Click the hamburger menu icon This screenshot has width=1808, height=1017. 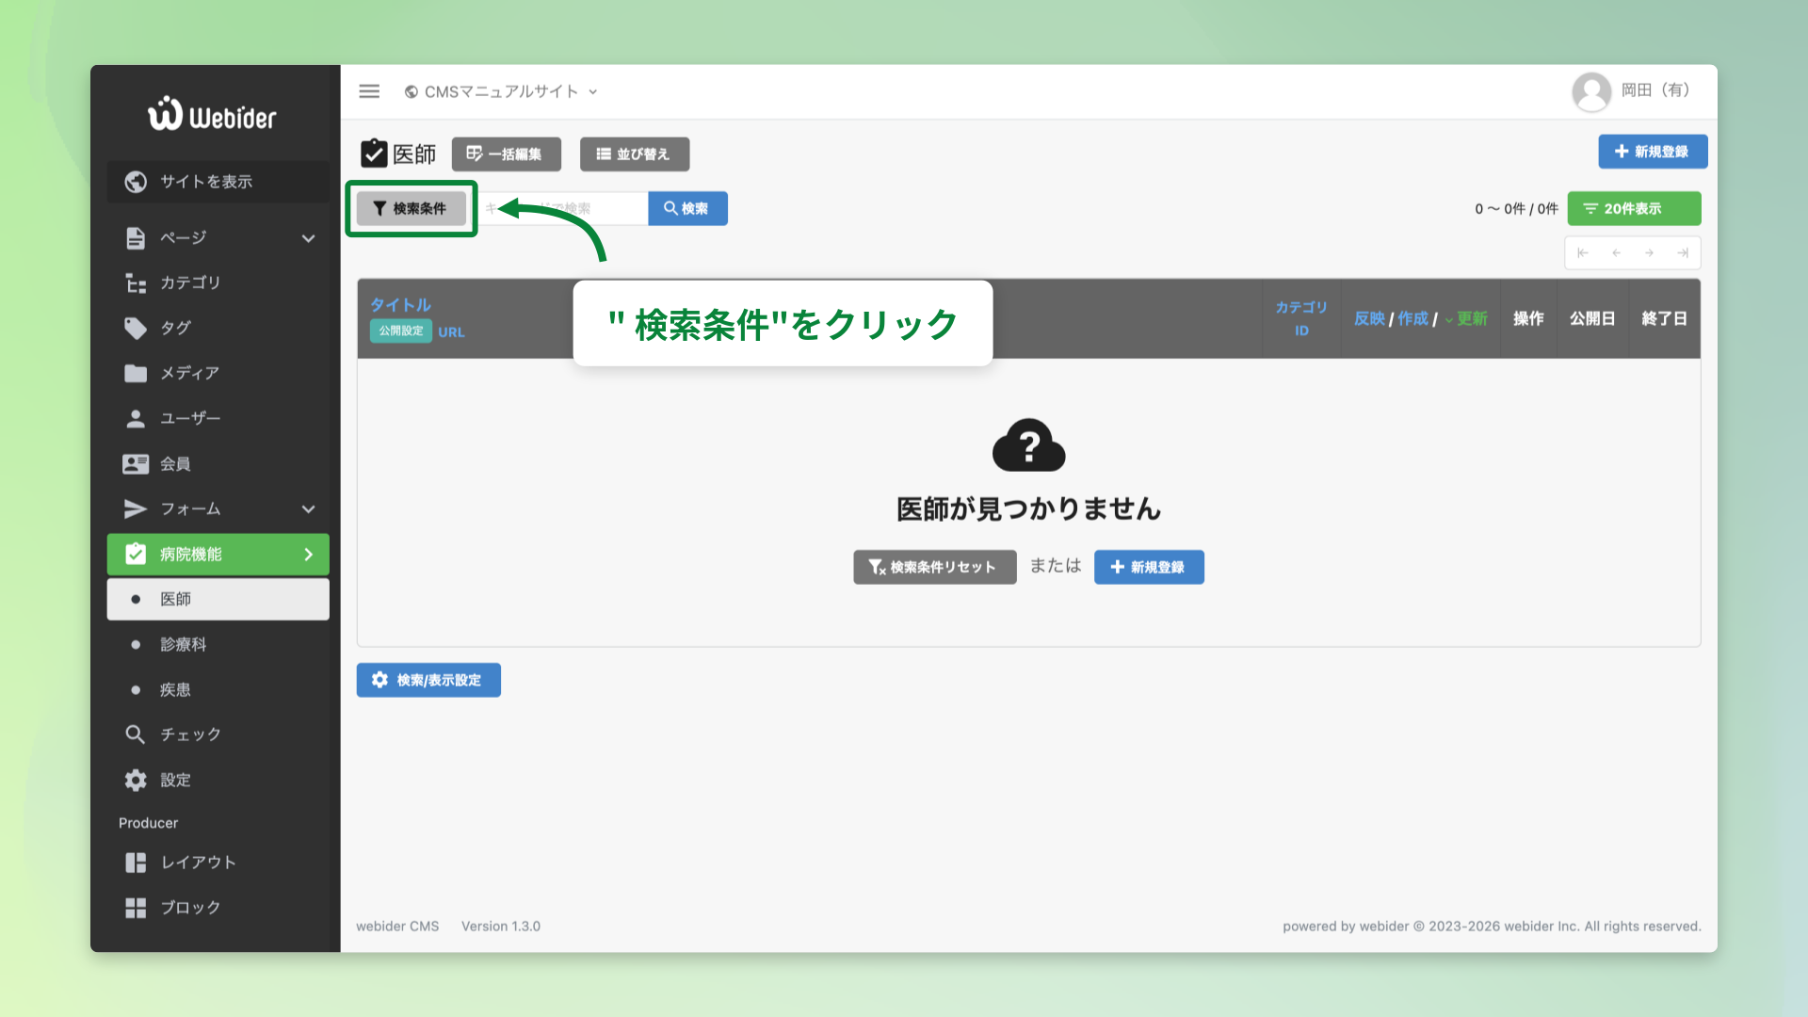coord(369,91)
